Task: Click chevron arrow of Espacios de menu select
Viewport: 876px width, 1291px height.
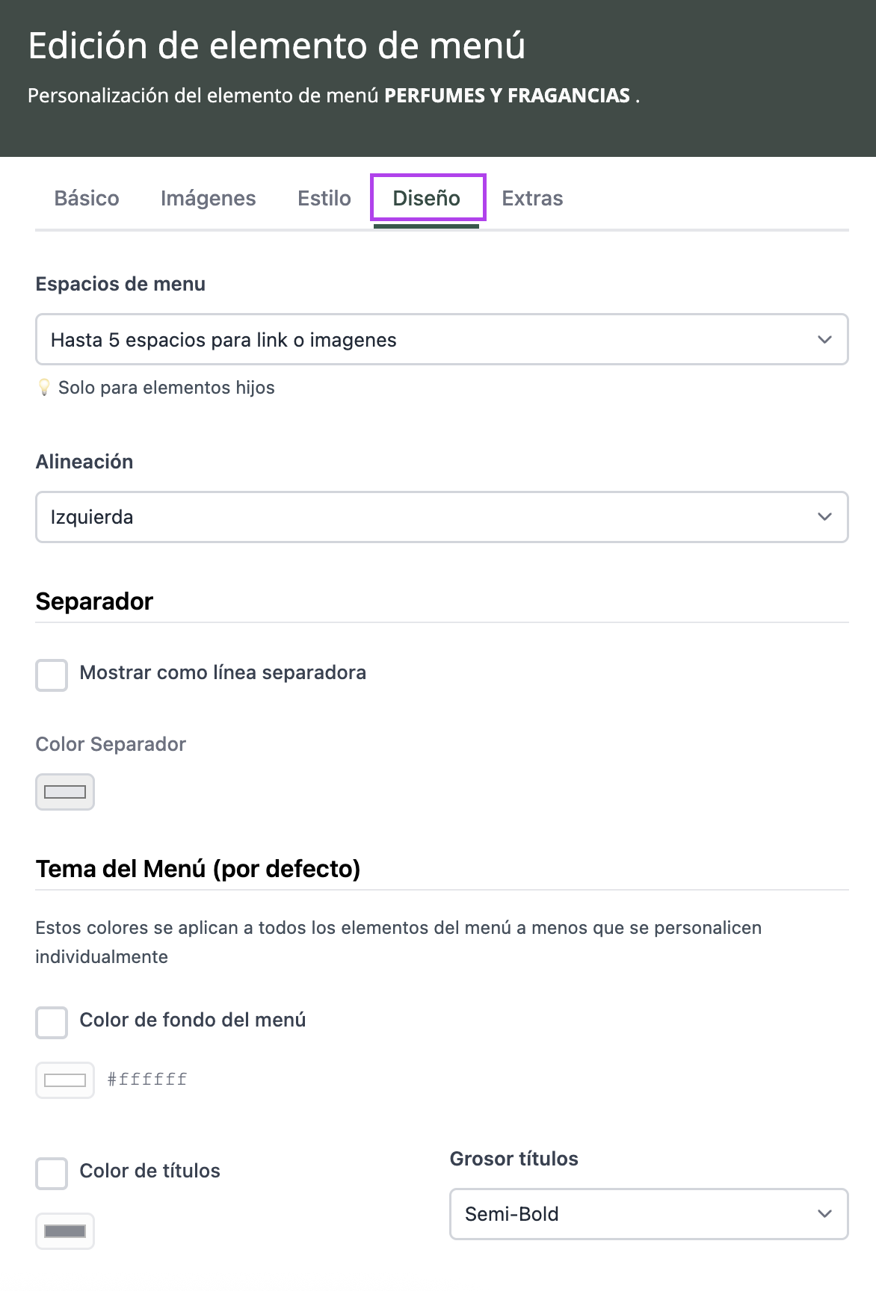Action: click(x=824, y=340)
